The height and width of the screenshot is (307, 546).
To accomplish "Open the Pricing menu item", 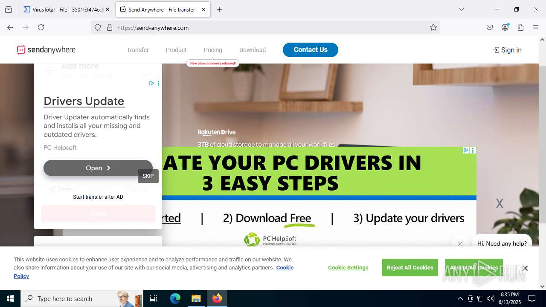I will [x=213, y=50].
